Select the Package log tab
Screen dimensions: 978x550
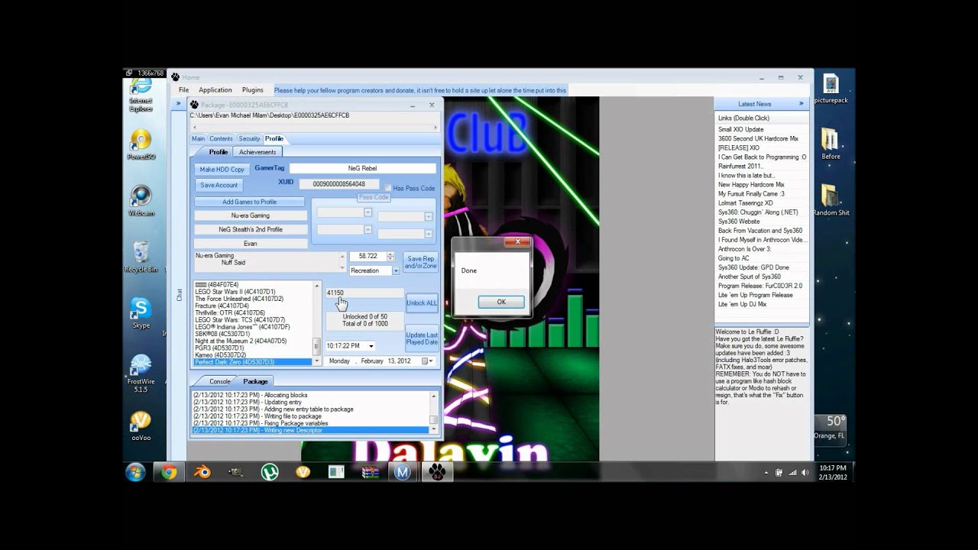pyautogui.click(x=255, y=381)
